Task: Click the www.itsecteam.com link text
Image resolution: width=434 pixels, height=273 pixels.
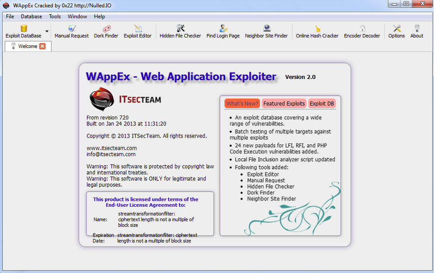Action: click(x=111, y=148)
